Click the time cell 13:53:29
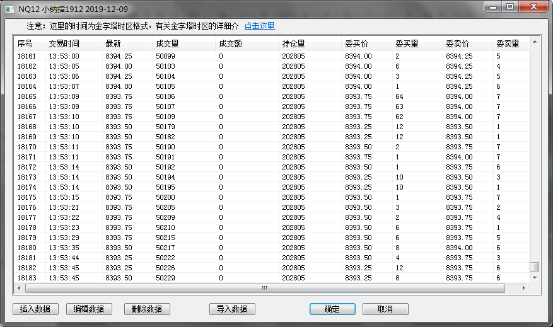 point(64,238)
